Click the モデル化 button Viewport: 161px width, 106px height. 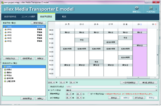(139, 98)
